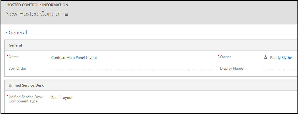The width and height of the screenshot is (298, 114).
Task: Focus the empty Sort Order field
Action: click(x=131, y=69)
